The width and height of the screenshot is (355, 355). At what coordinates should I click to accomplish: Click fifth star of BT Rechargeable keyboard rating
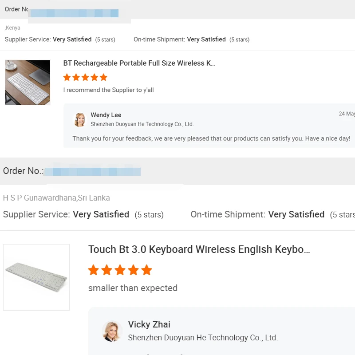[x=104, y=78]
